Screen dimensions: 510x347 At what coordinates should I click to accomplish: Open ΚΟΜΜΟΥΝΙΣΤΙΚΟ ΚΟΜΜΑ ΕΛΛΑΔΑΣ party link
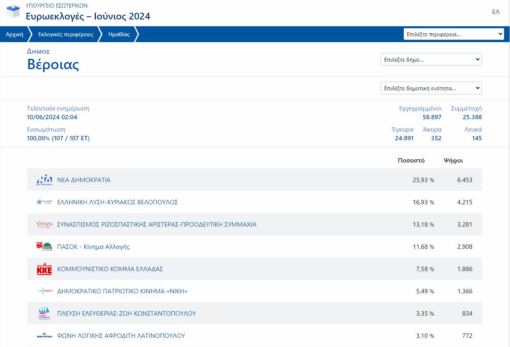[110, 269]
